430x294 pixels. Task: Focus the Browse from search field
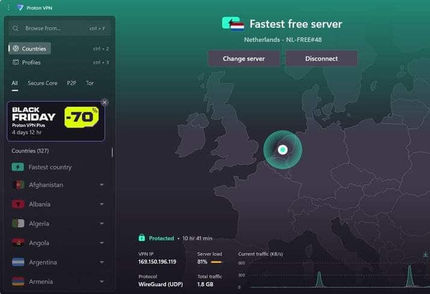coord(59,28)
